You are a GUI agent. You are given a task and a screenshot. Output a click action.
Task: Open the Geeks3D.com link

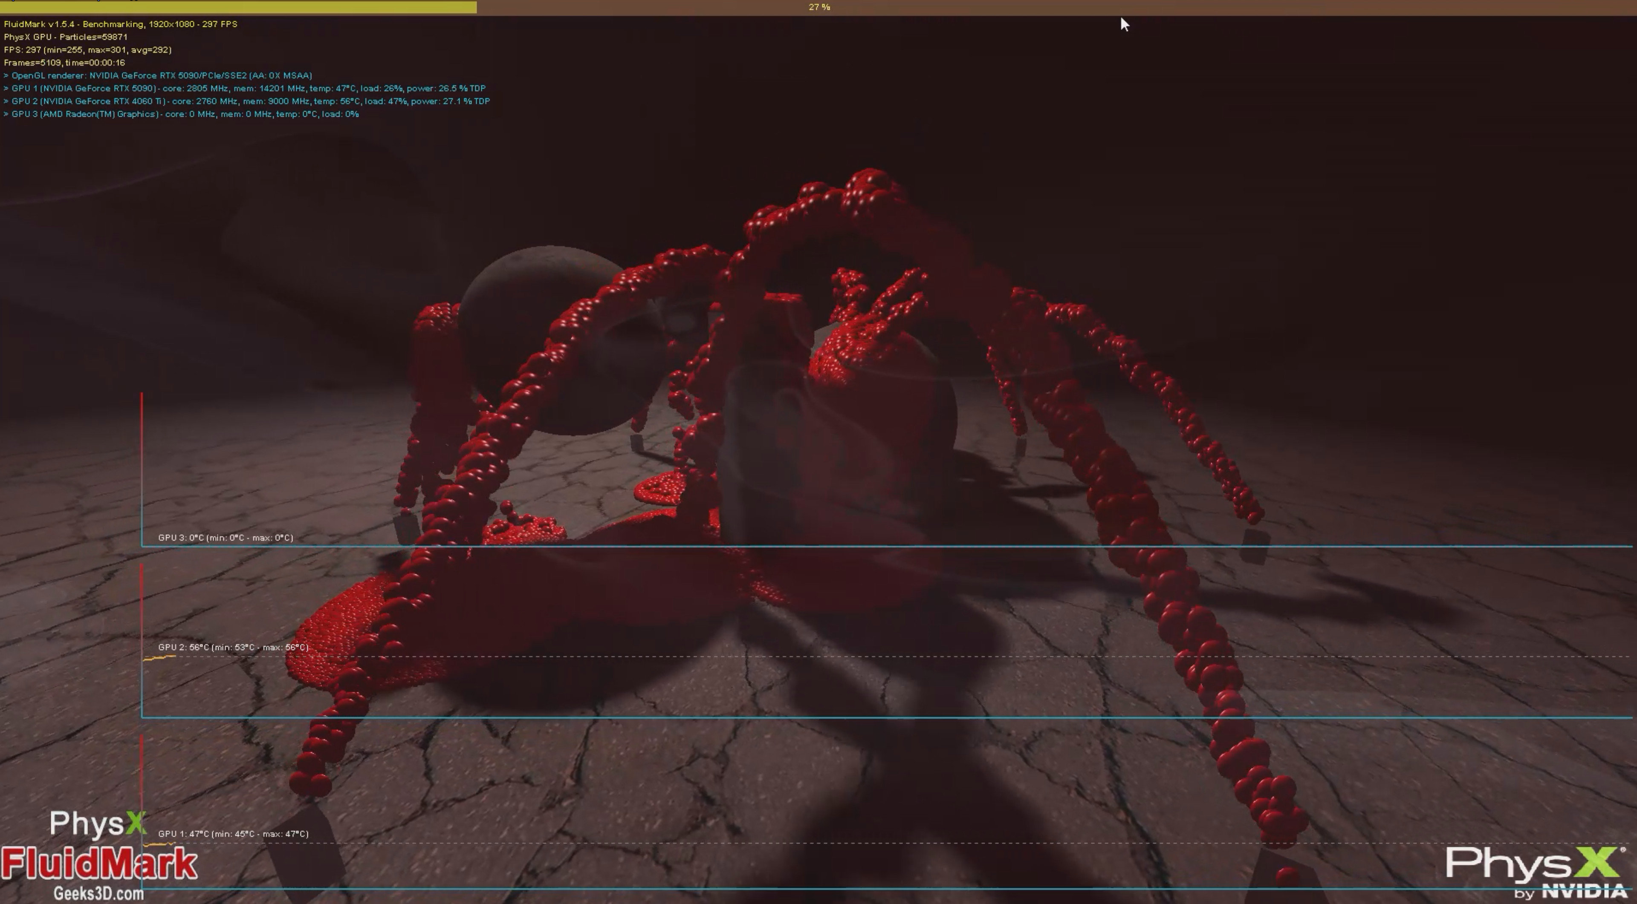pos(98,894)
